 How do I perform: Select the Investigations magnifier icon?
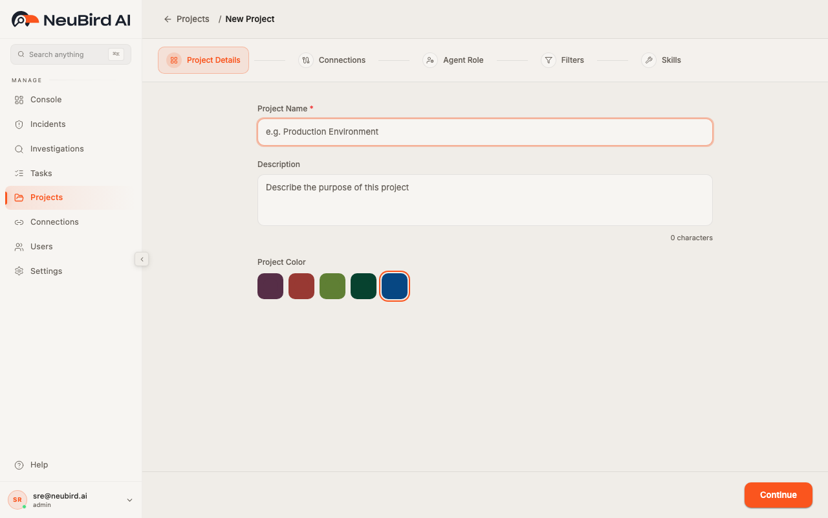(19, 148)
